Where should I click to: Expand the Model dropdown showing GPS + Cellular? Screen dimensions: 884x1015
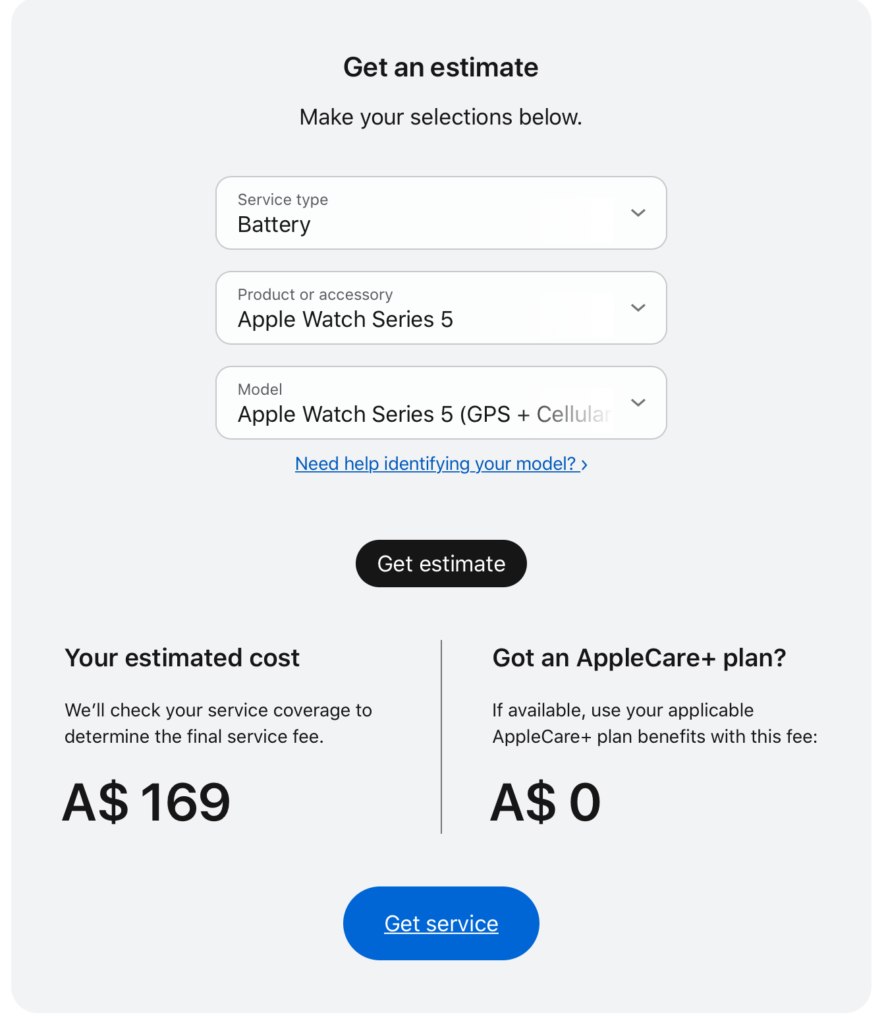(x=422, y=403)
